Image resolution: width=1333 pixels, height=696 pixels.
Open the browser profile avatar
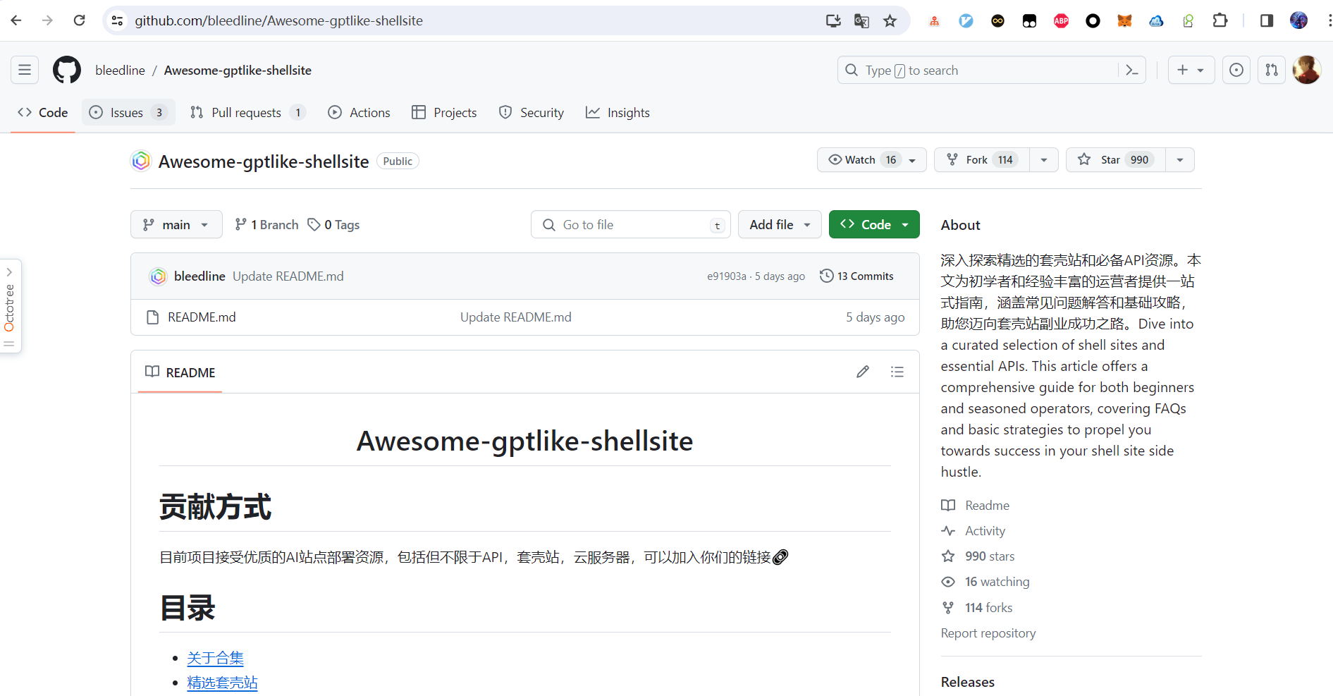pos(1298,20)
